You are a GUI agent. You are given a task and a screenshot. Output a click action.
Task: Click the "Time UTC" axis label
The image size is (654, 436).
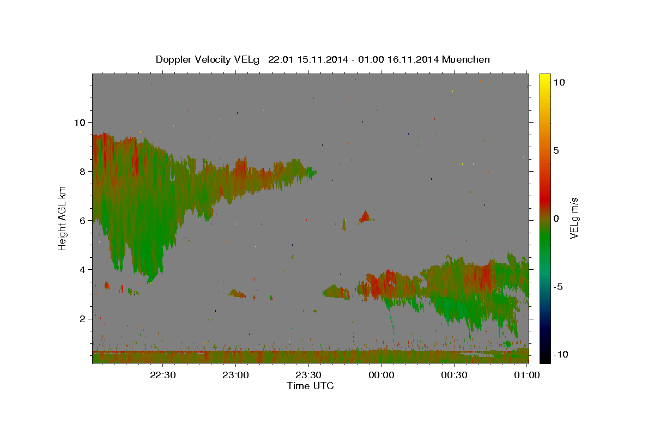310,386
